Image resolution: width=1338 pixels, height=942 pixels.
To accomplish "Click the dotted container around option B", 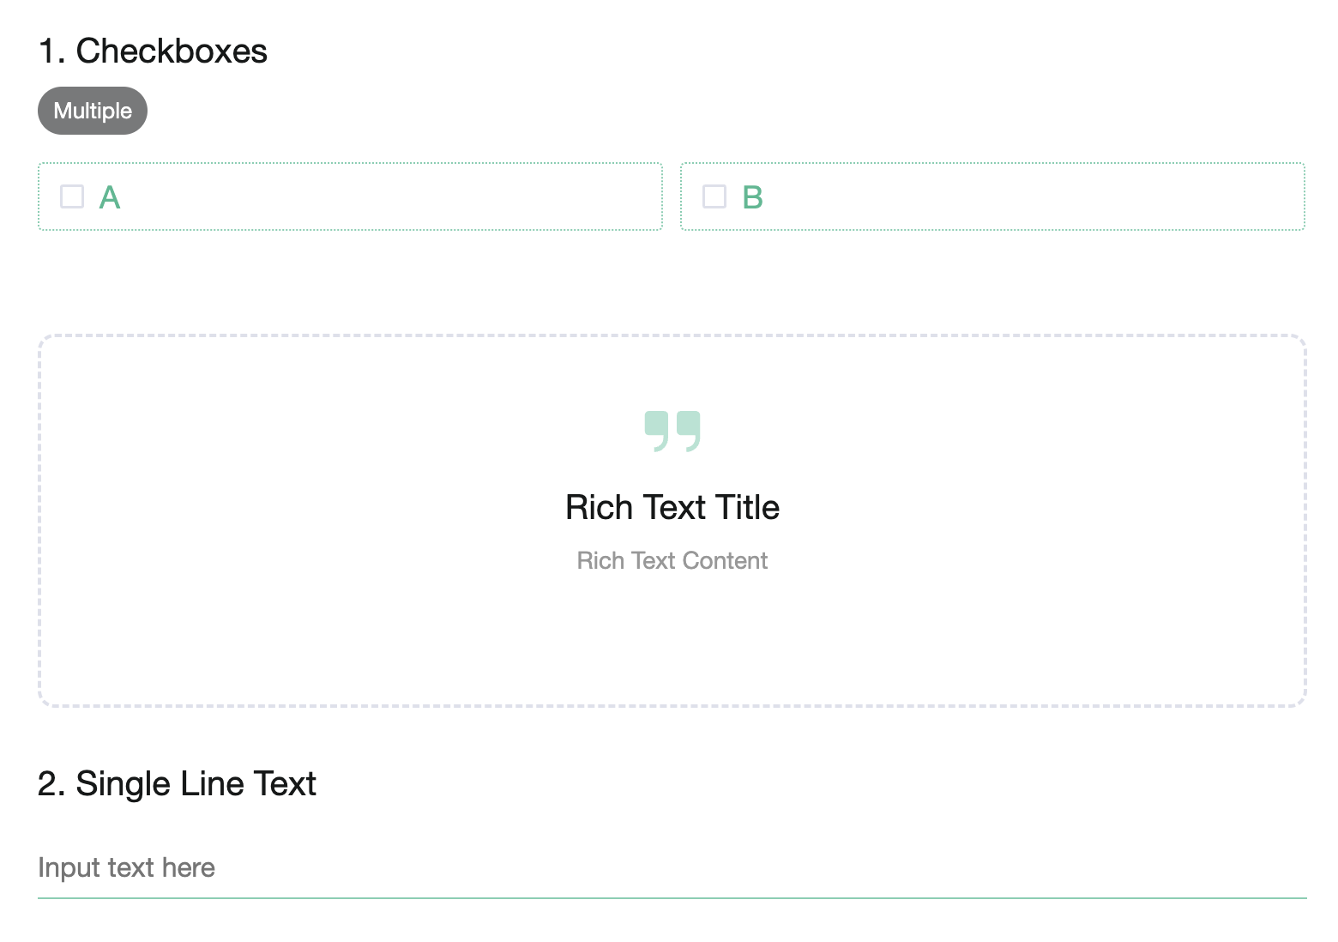I will click(991, 196).
